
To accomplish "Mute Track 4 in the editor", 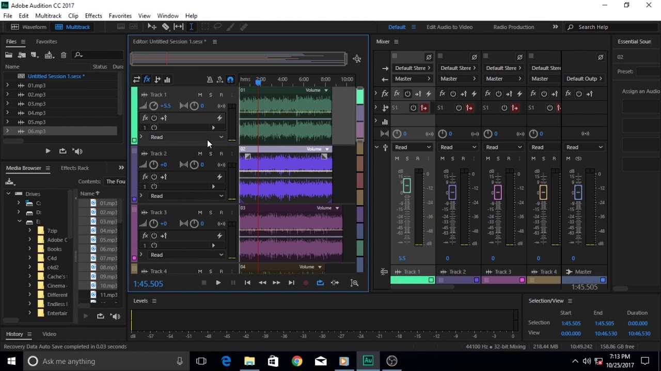I will 200,271.
